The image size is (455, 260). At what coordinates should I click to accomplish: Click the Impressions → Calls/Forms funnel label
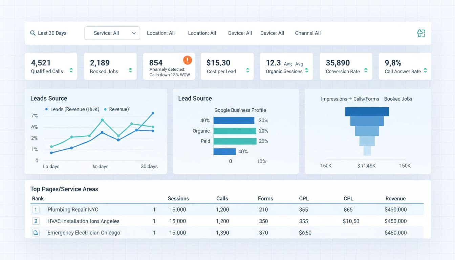pos(350,99)
